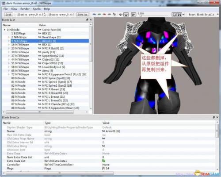Float the Block List panel
The image size is (221, 177).
pyautogui.click(x=87, y=19)
